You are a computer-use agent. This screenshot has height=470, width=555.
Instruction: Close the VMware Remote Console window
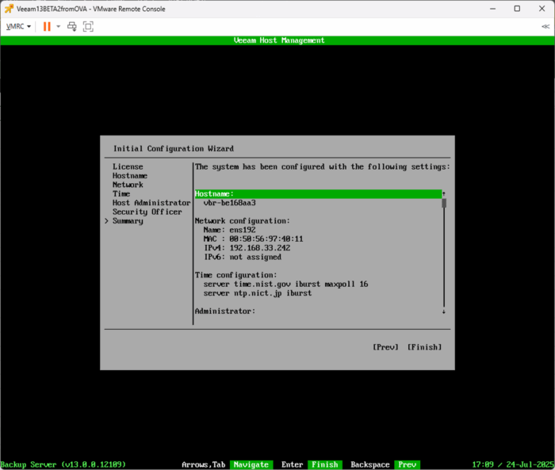point(542,9)
